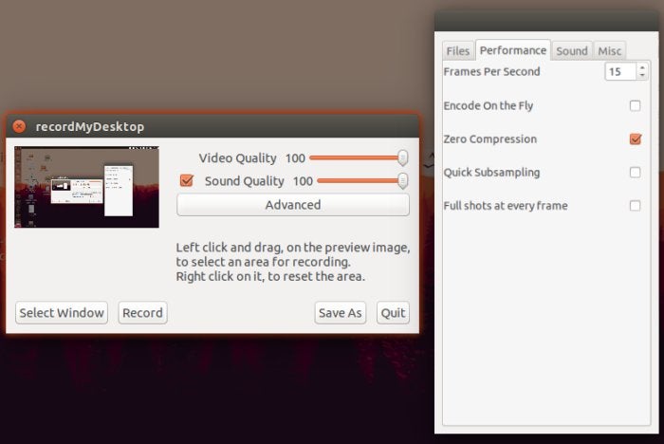
Task: Click the Save As button
Action: coord(340,313)
